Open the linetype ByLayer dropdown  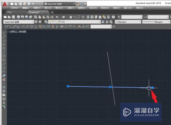click(x=156, y=22)
